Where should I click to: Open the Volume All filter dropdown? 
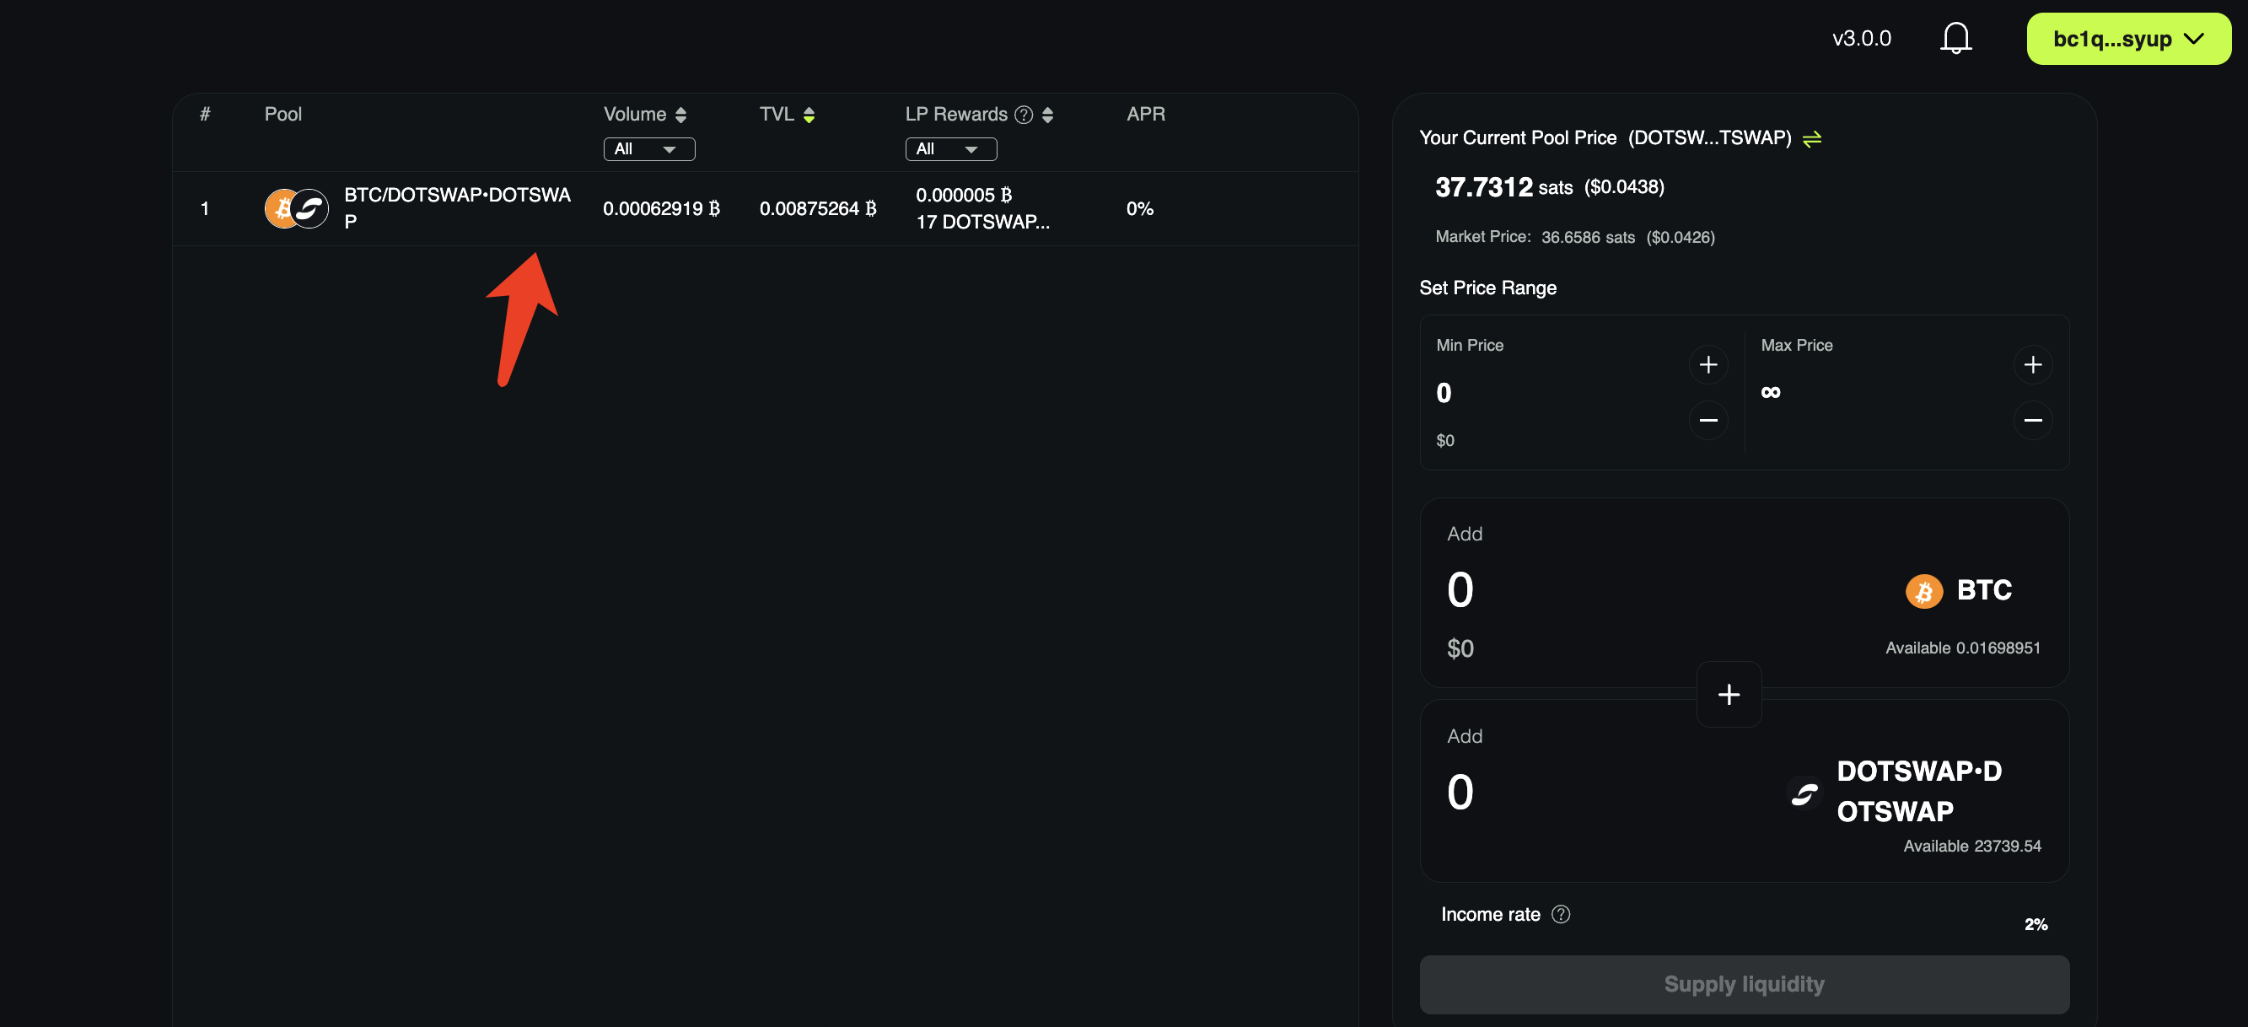pos(648,149)
